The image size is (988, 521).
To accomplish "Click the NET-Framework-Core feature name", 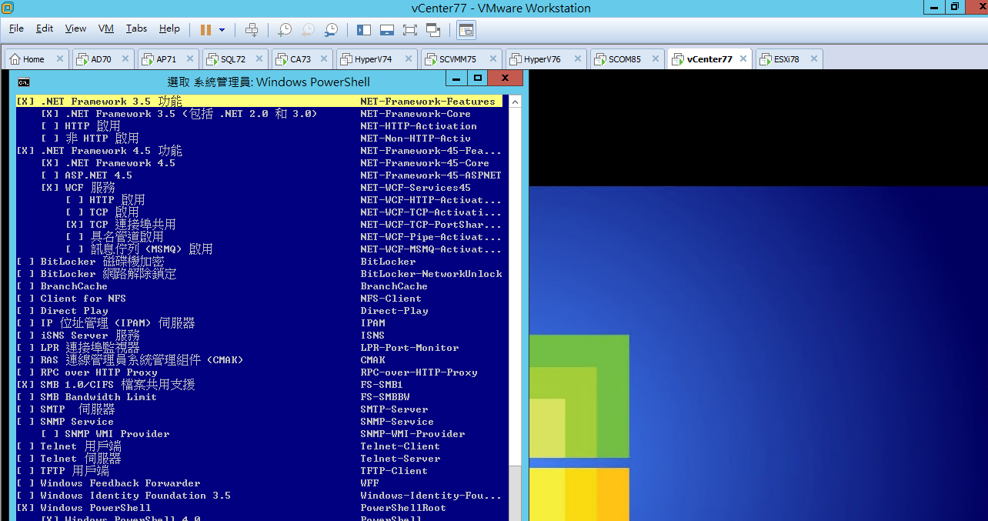I will tap(416, 114).
